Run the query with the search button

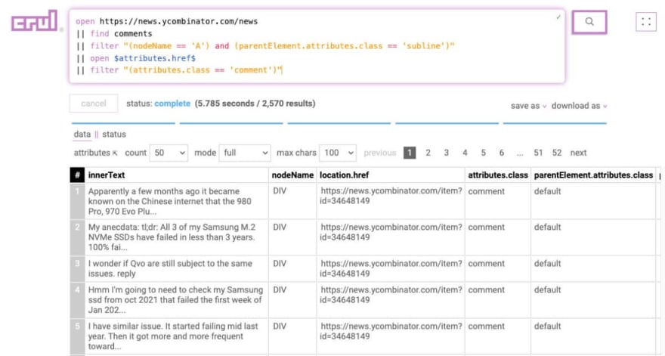[589, 22]
